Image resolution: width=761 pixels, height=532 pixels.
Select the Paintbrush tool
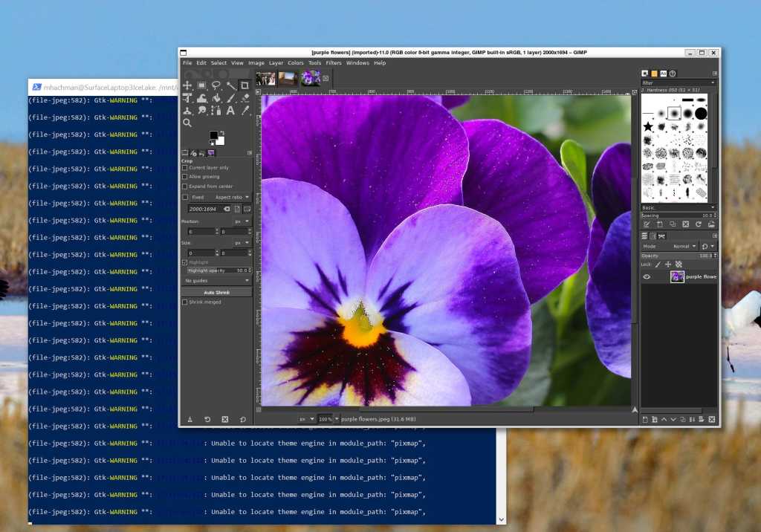pyautogui.click(x=230, y=98)
